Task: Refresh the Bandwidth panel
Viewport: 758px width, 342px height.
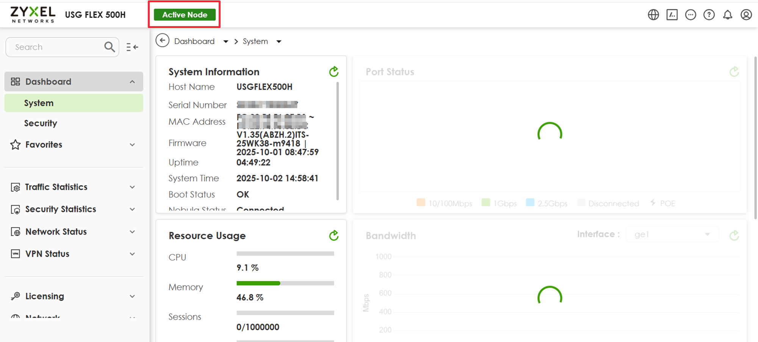Action: 734,236
